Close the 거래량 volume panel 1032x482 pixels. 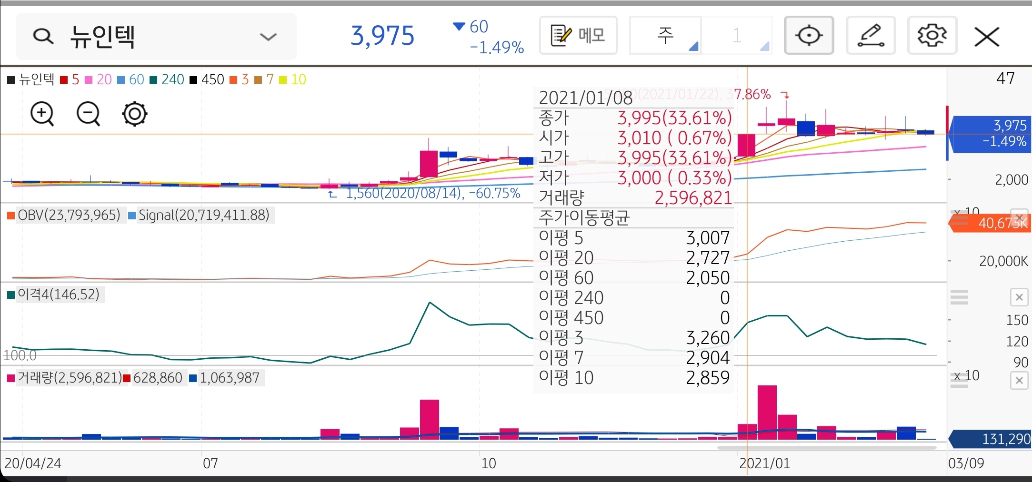[1019, 381]
